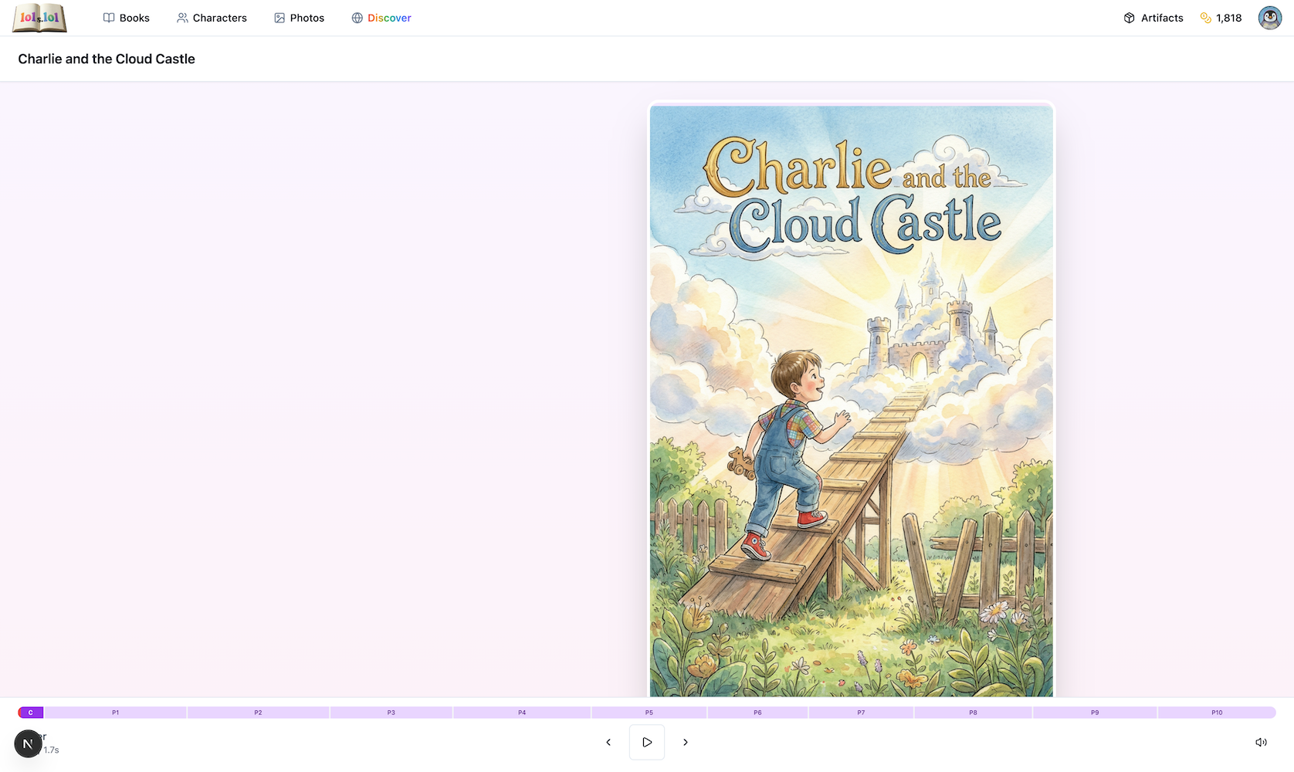Go to Photos in navigation
Viewport: 1294px width, 772px height.
click(299, 18)
